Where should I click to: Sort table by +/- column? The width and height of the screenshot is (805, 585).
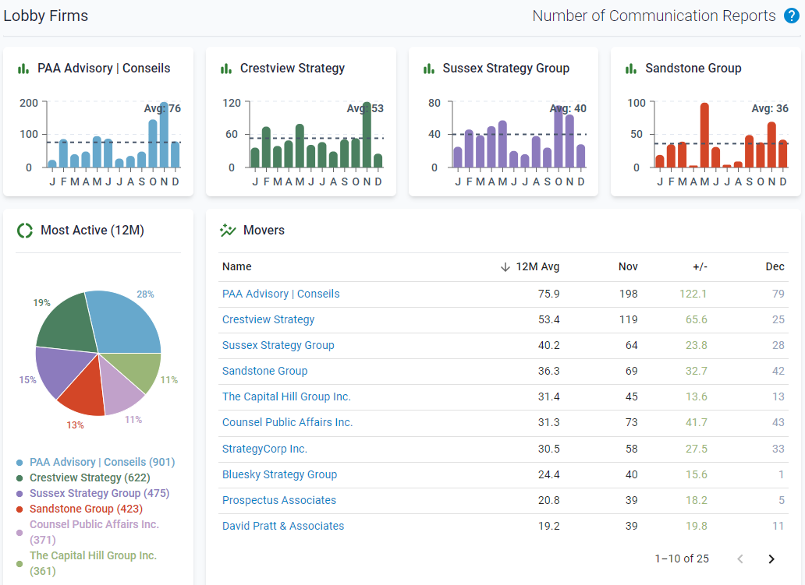pyautogui.click(x=700, y=266)
